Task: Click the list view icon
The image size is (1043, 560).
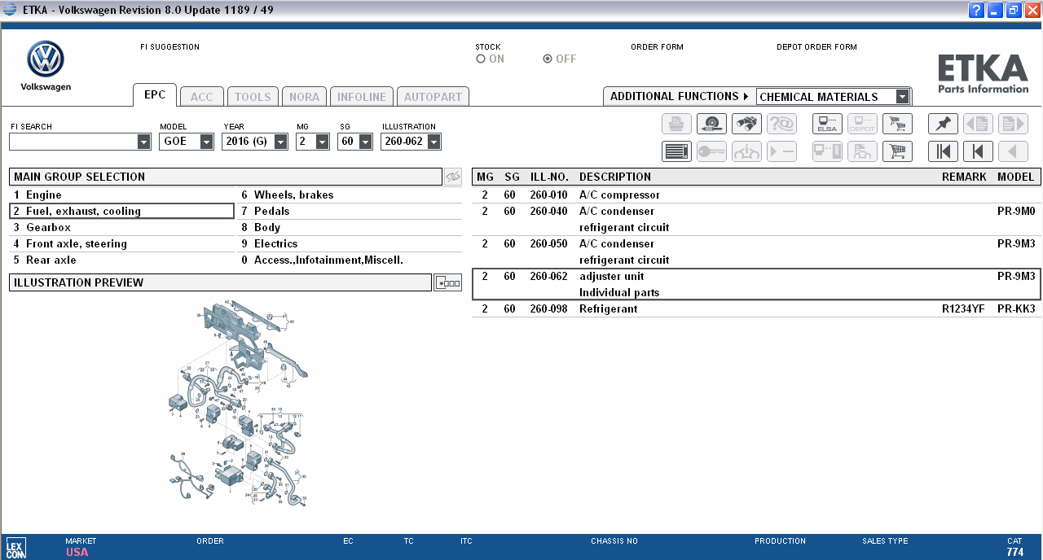Action: click(676, 151)
